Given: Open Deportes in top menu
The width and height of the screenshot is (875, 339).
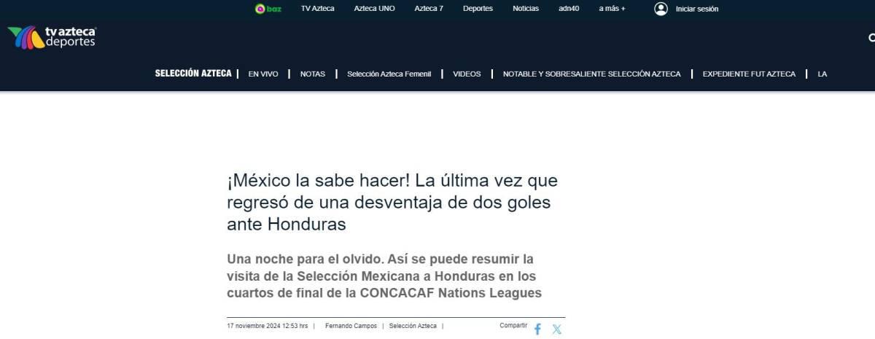Looking at the screenshot, I should [478, 9].
